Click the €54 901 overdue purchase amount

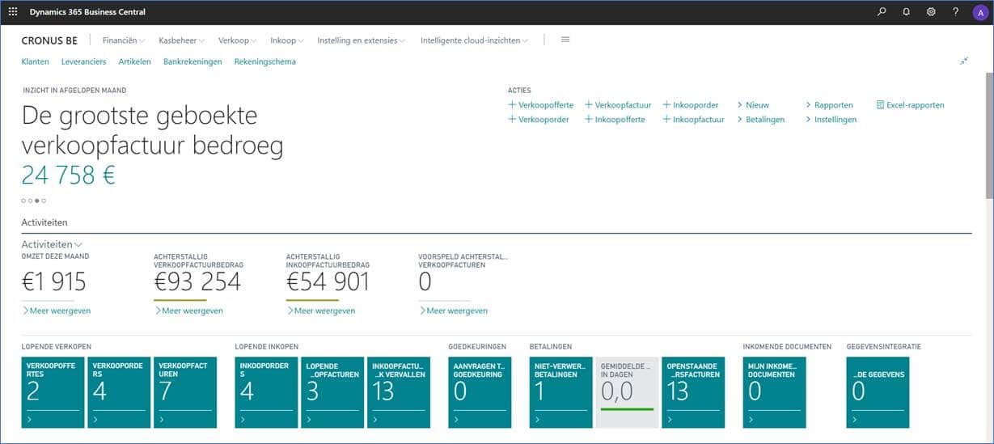pyautogui.click(x=328, y=281)
